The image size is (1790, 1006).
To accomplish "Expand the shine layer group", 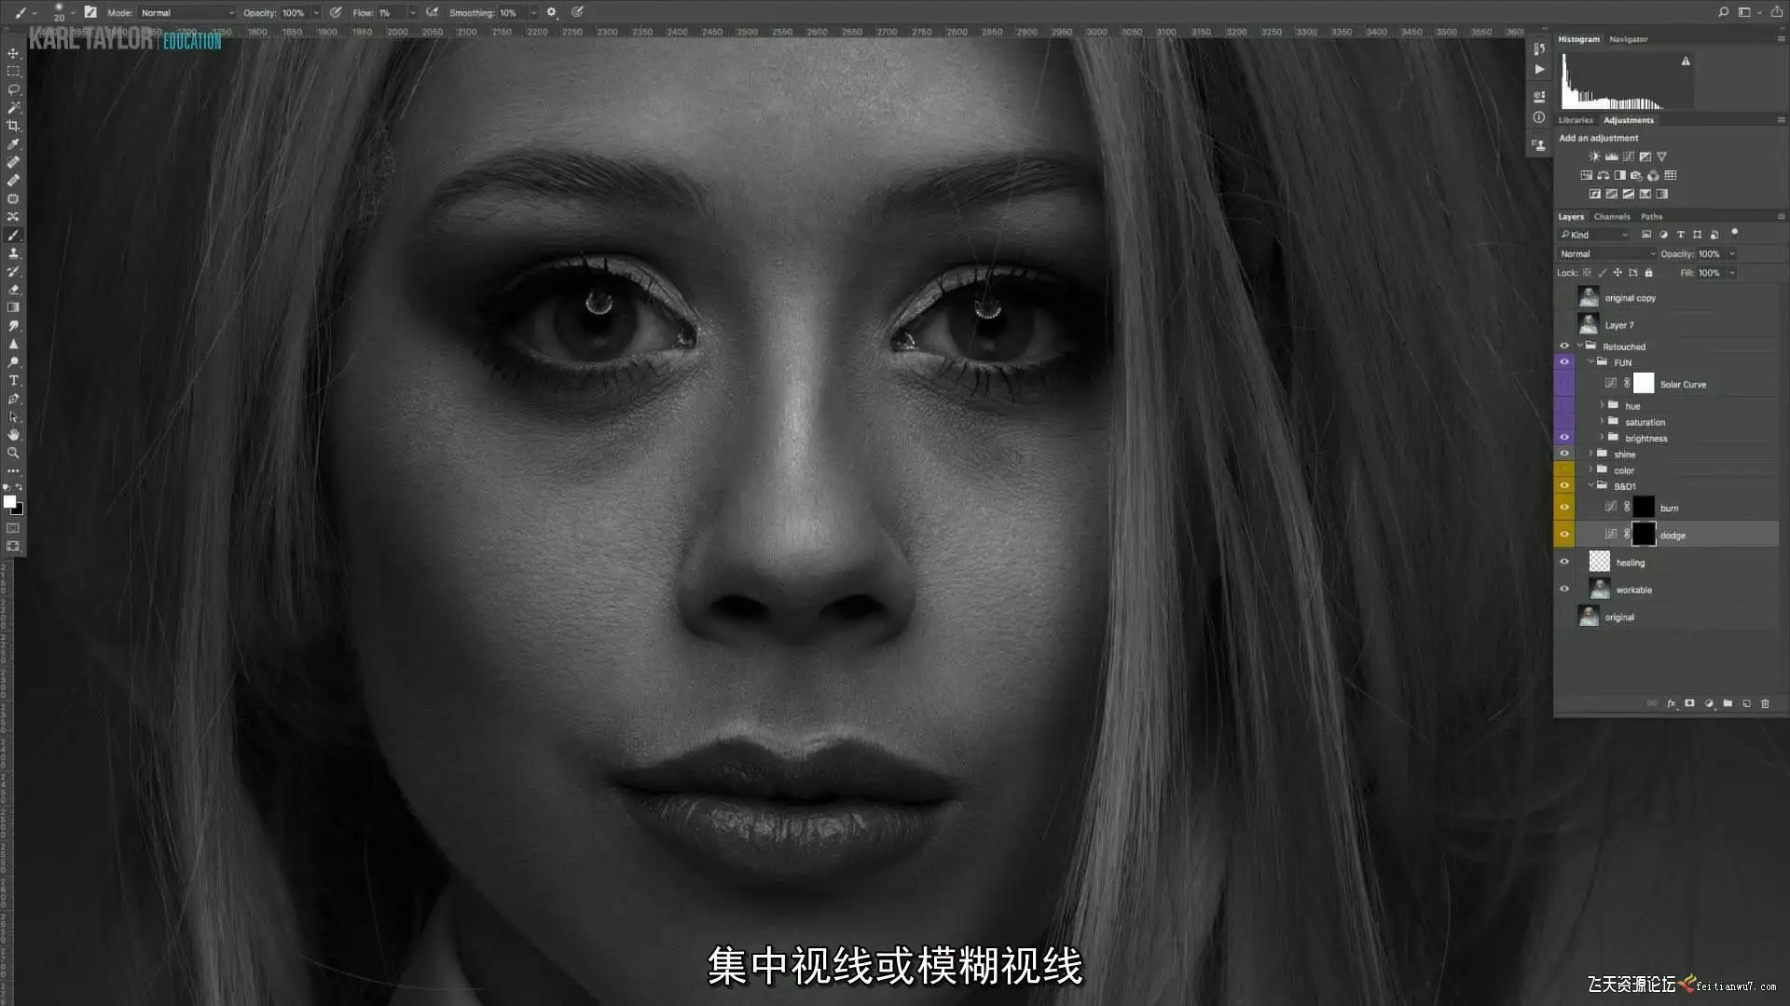I will click(1591, 454).
